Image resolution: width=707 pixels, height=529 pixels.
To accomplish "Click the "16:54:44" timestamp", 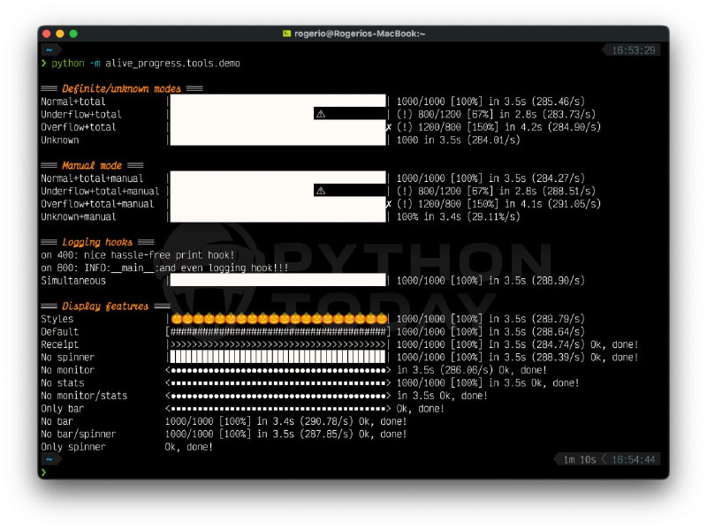I will tap(633, 459).
